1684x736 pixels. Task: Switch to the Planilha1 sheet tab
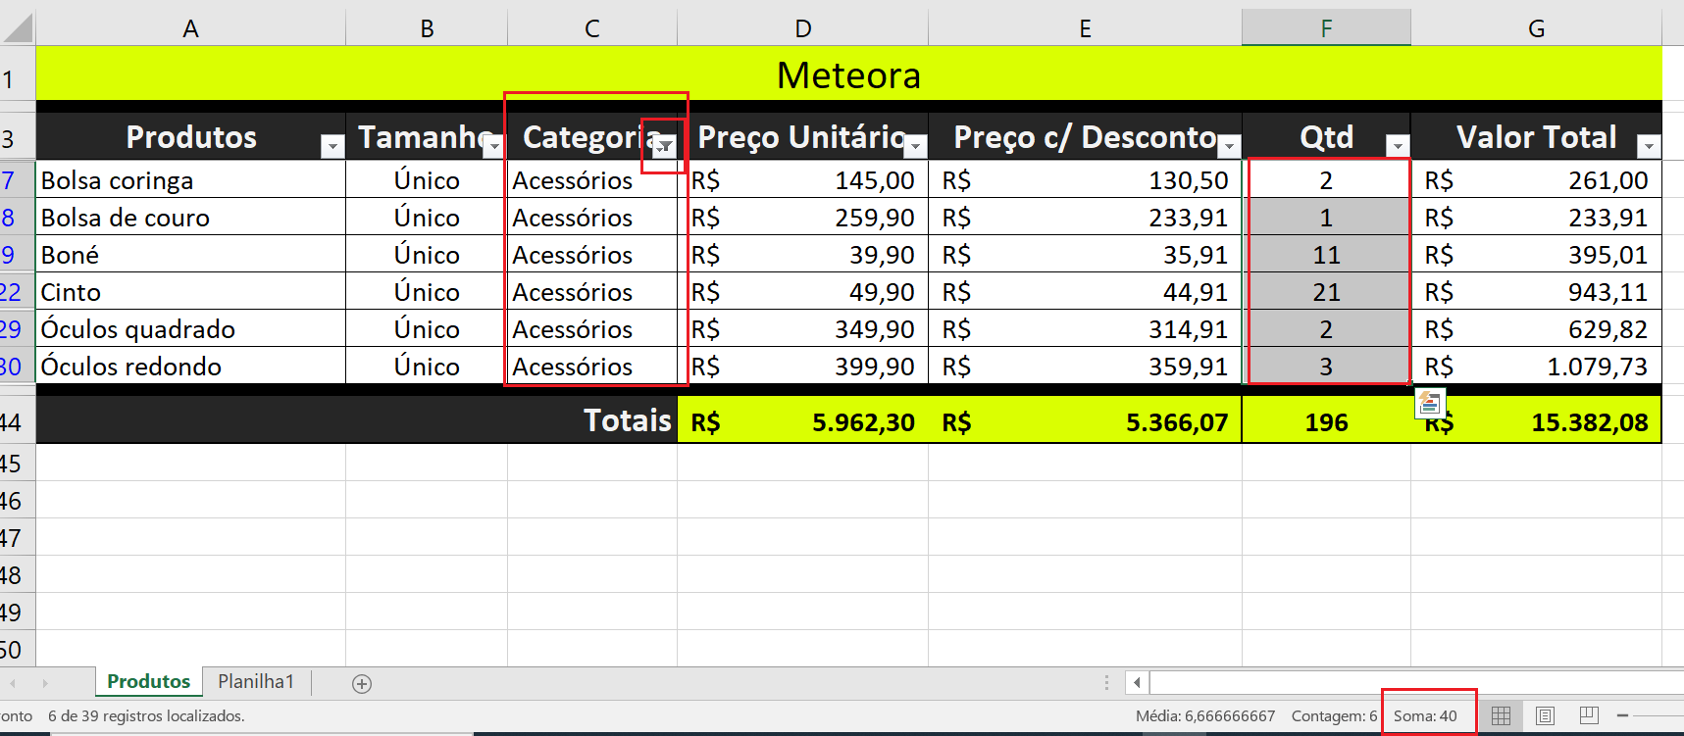click(x=256, y=681)
